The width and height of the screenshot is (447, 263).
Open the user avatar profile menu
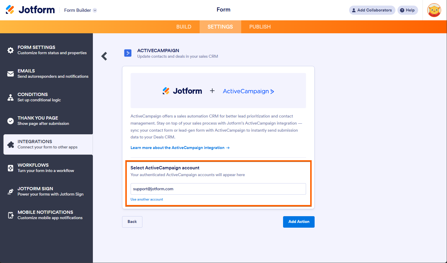point(434,10)
